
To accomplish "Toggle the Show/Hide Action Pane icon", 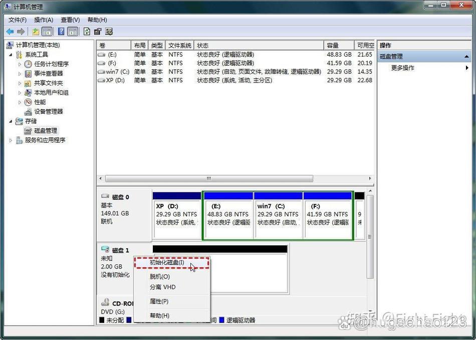I will [x=73, y=31].
